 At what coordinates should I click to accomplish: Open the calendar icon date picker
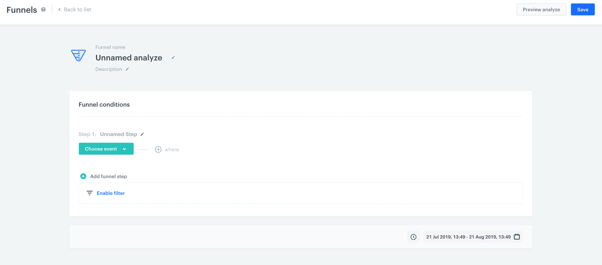click(517, 237)
